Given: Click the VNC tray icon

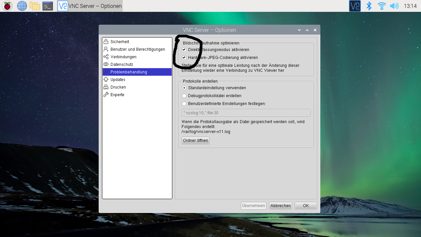Looking at the screenshot, I should [355, 6].
